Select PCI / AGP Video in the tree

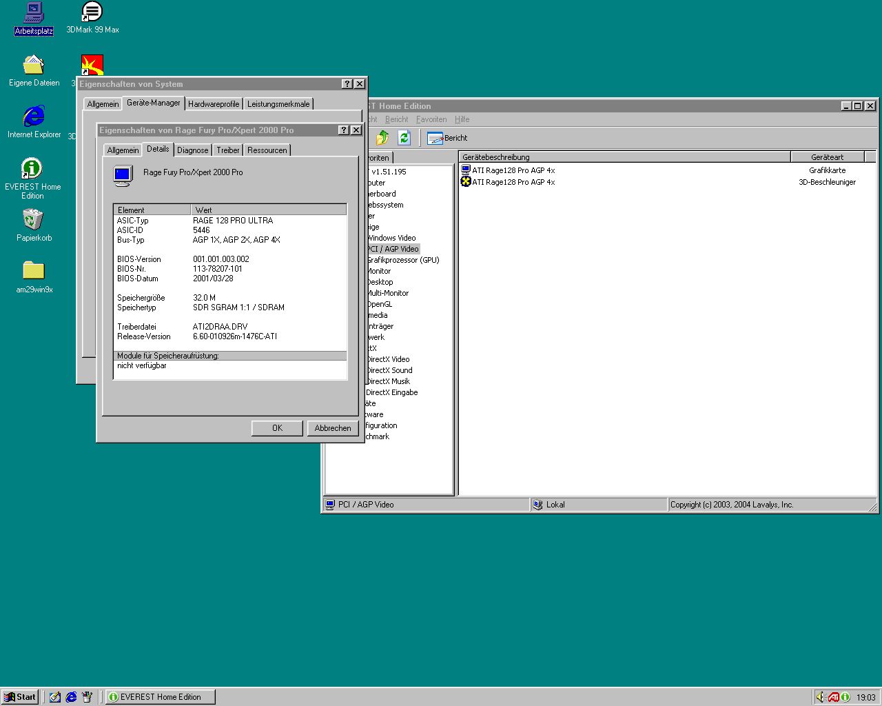tap(392, 249)
